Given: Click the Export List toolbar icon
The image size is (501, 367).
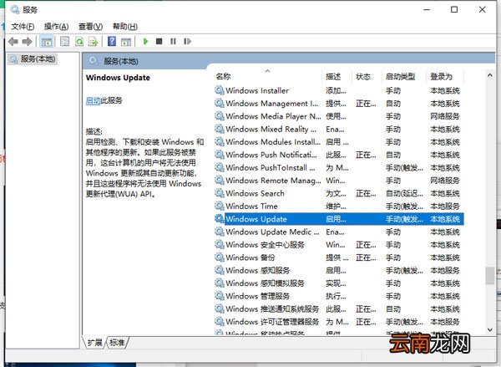Looking at the screenshot, I should pos(93,41).
